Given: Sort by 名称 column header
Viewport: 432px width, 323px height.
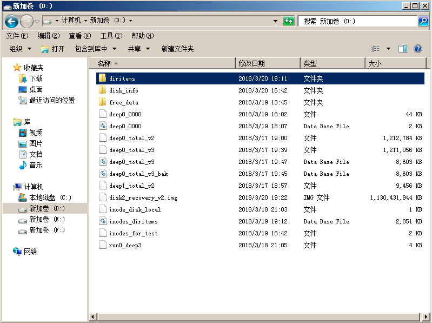Looking at the screenshot, I should (x=163, y=63).
